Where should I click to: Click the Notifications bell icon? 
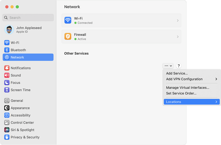[7, 68]
